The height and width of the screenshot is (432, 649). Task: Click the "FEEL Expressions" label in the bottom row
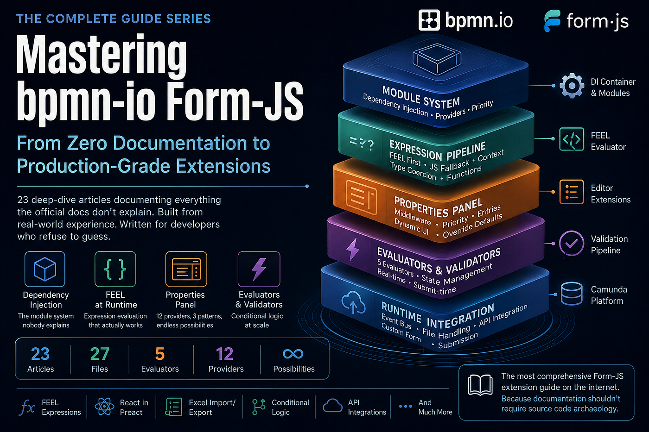[61, 407]
